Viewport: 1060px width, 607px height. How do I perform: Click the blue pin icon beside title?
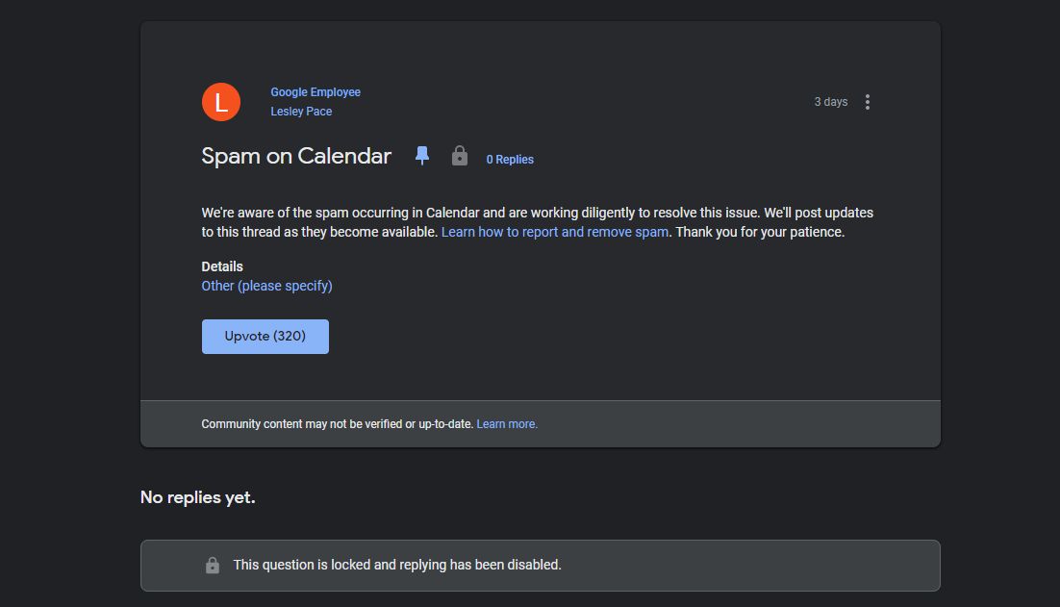[x=422, y=156]
